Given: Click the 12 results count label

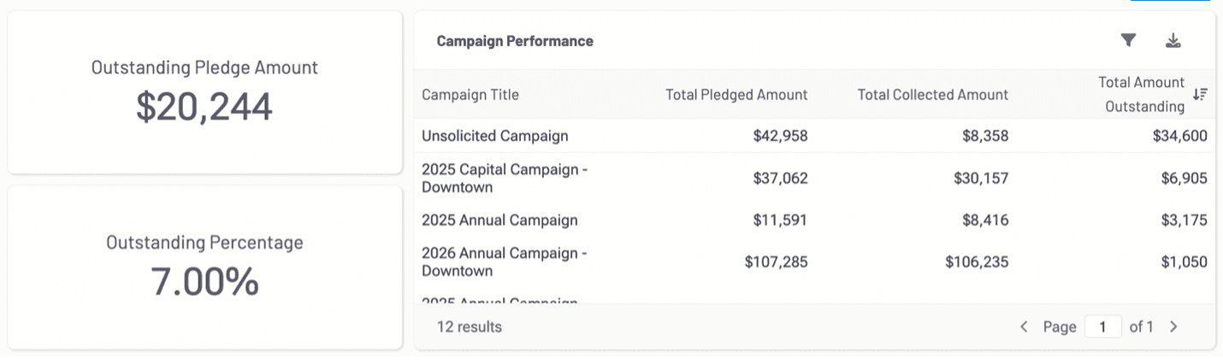Looking at the screenshot, I should 470,327.
